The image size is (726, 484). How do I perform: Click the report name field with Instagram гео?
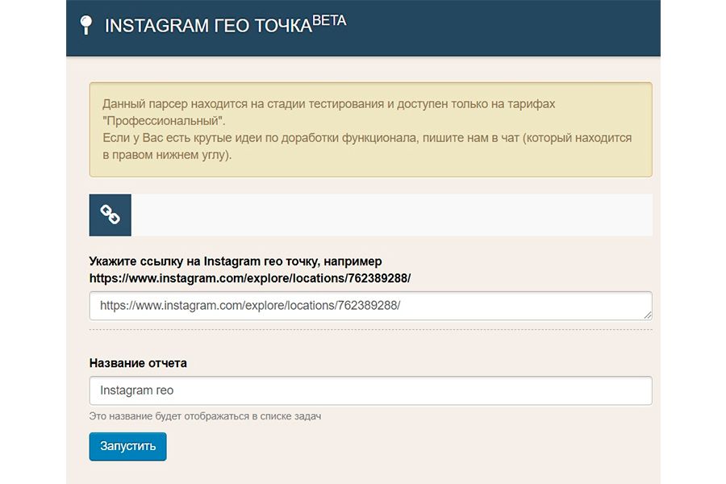[370, 390]
